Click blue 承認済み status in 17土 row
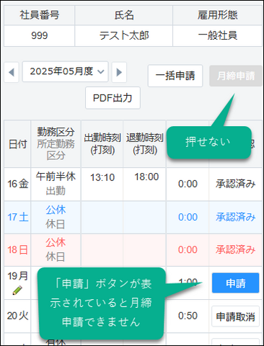The width and height of the screenshot is (264, 346). click(235, 217)
